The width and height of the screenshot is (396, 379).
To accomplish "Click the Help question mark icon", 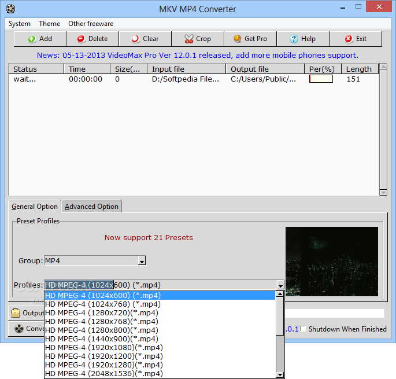I will coord(294,39).
